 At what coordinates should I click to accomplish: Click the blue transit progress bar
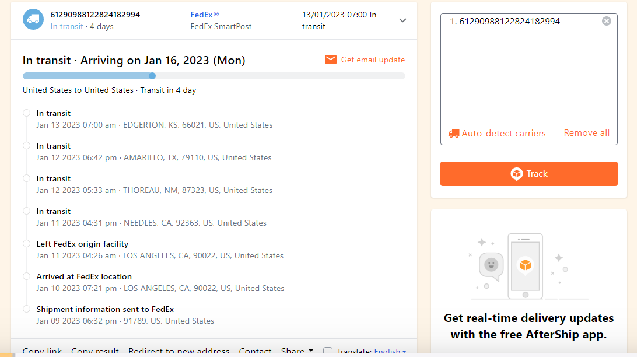(x=87, y=76)
